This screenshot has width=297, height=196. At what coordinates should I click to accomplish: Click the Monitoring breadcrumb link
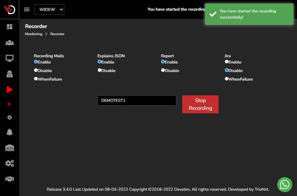pyautogui.click(x=34, y=34)
